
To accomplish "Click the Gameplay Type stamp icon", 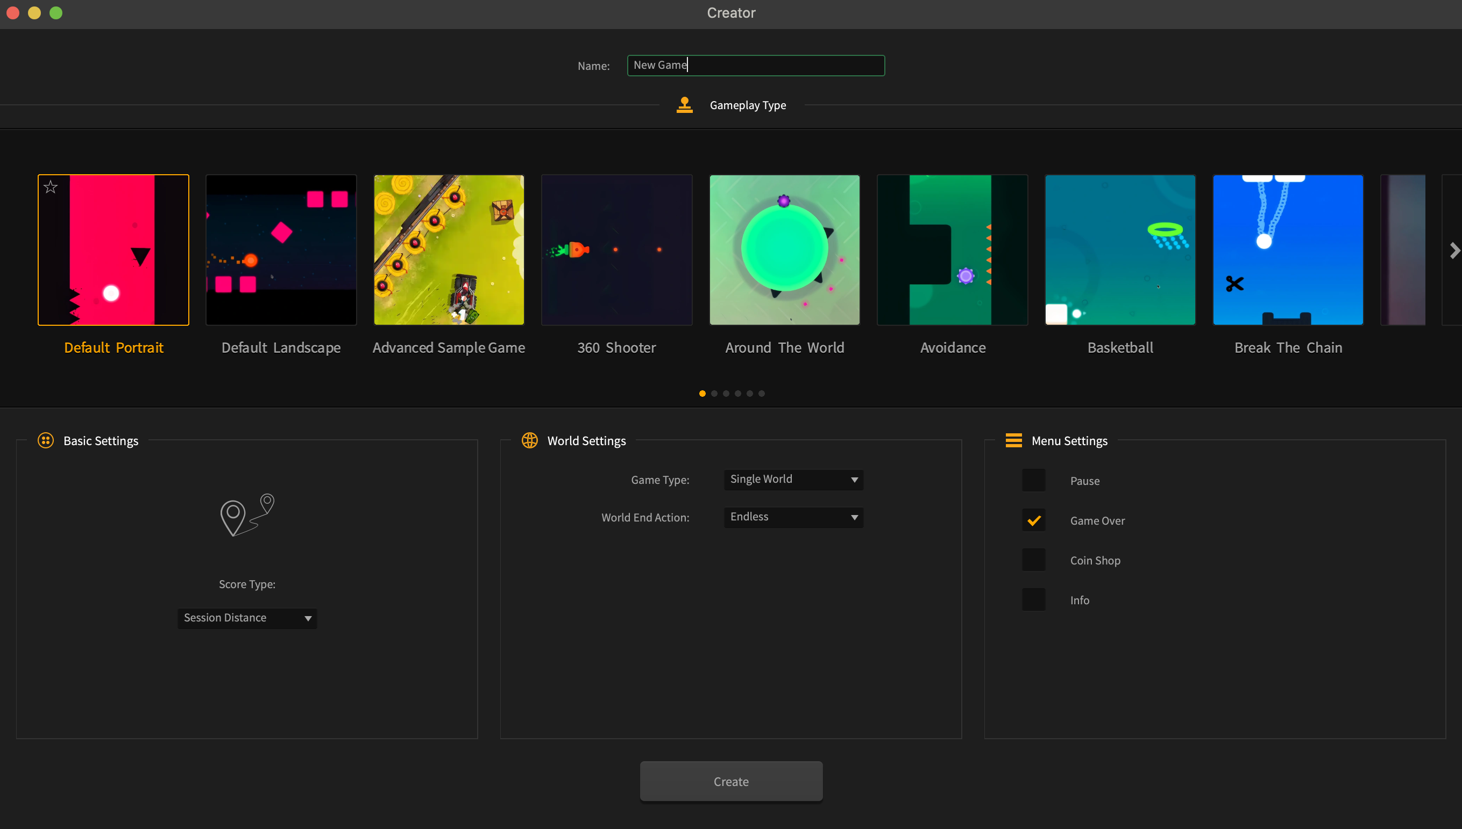I will coord(685,105).
